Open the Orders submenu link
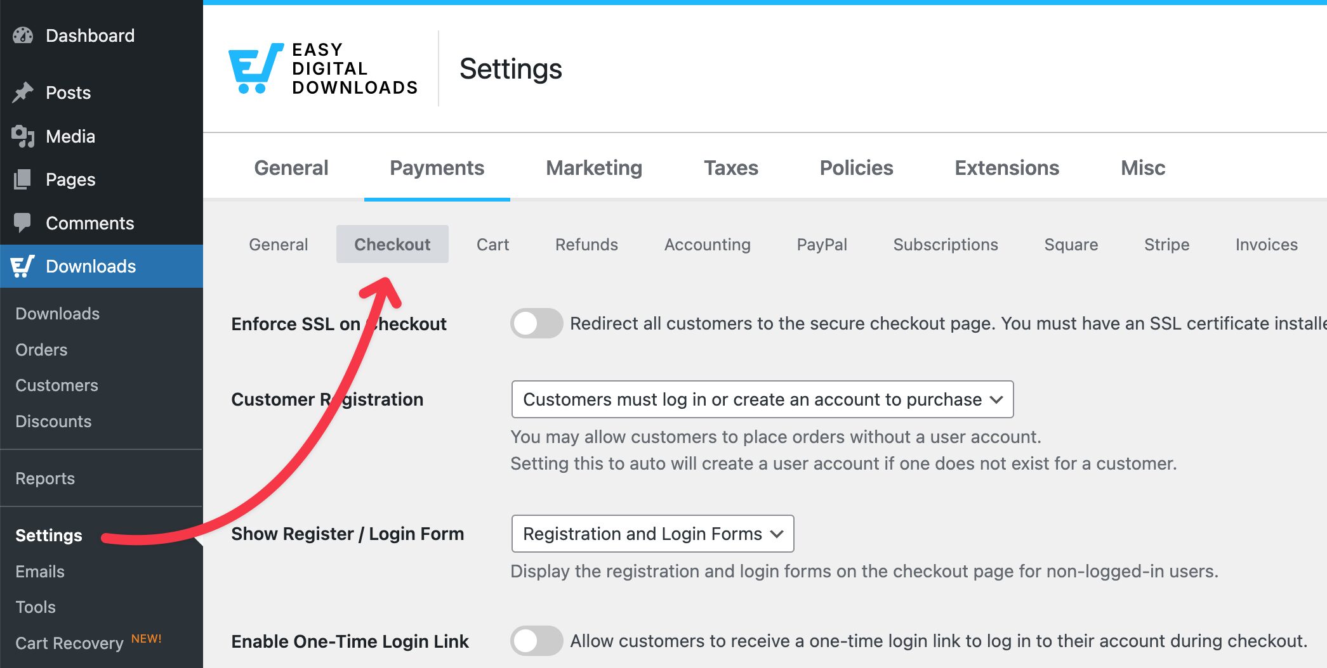Viewport: 1327px width, 668px height. click(41, 350)
